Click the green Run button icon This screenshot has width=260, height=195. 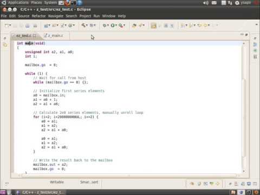tap(113, 25)
